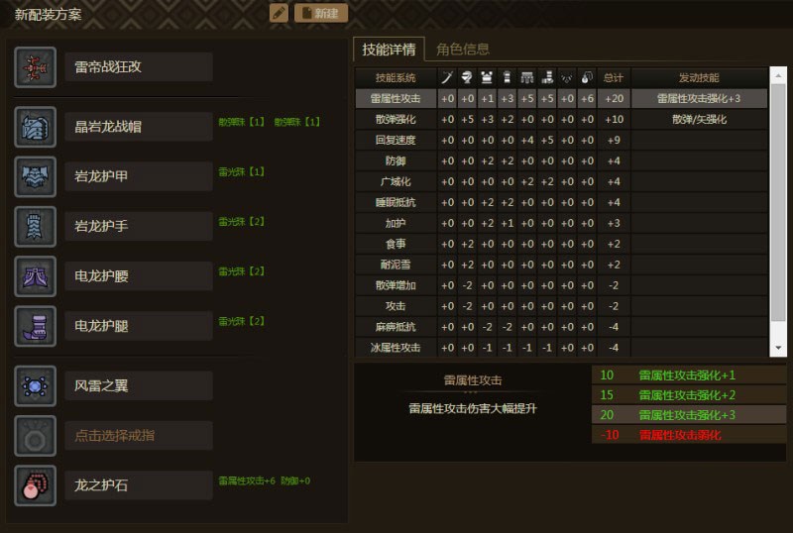793x533 pixels.
Task: Click the 15 雷属性攻击强化+2 threshold row
Action: click(x=689, y=395)
